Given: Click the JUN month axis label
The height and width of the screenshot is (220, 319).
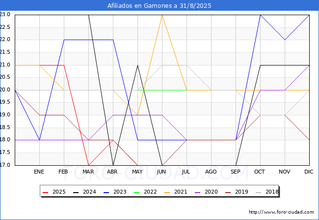Looking at the screenshot, I should 161,172.
